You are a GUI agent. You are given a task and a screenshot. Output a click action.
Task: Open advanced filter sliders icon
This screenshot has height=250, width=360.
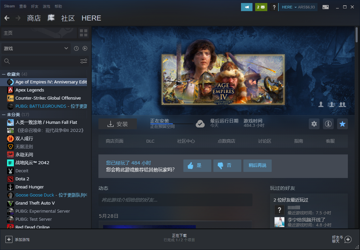84,61
